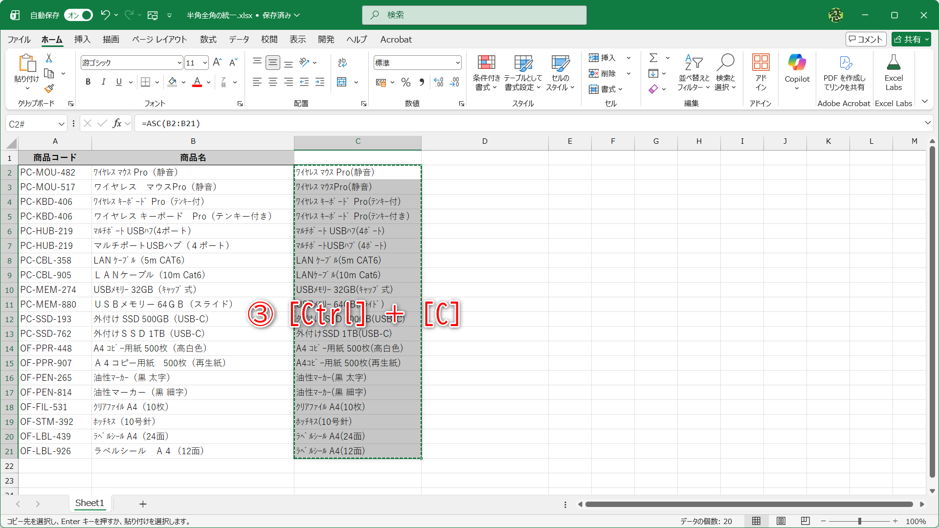Image resolution: width=939 pixels, height=528 pixels.
Task: Click Insert Function fx icon
Action: pyautogui.click(x=117, y=124)
